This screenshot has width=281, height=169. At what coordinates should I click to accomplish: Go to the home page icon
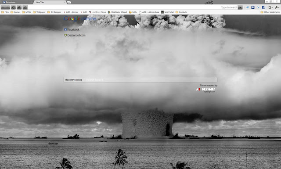tap(19, 7)
